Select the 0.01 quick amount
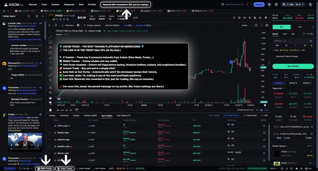This screenshot has height=171, width=318. coord(277,45)
